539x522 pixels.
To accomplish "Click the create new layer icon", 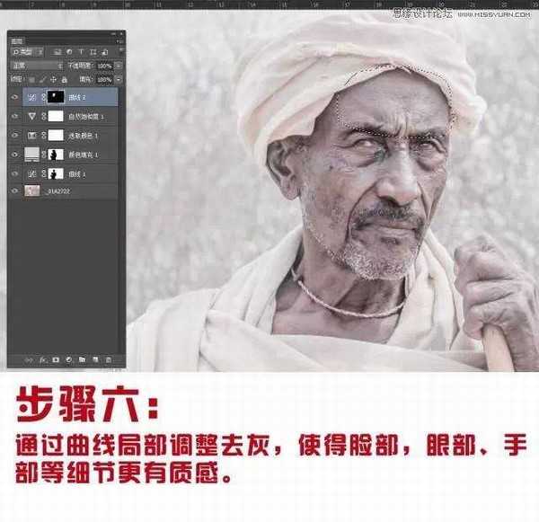I will [x=95, y=358].
